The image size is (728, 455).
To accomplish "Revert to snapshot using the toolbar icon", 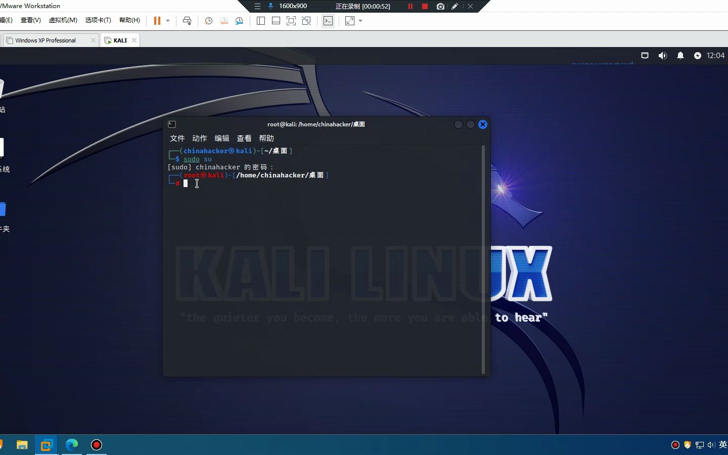I will point(224,21).
